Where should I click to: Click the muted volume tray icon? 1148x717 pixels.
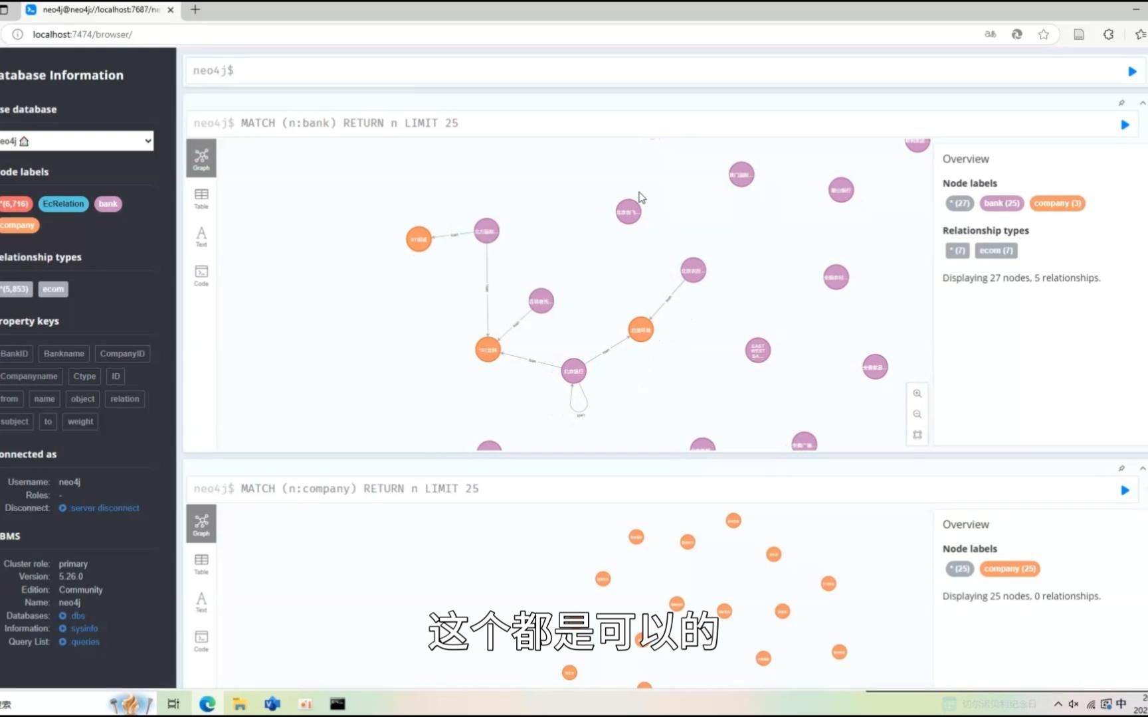(x=1074, y=704)
